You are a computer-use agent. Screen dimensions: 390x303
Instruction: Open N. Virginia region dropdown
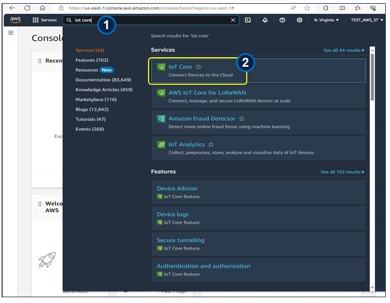[326, 20]
